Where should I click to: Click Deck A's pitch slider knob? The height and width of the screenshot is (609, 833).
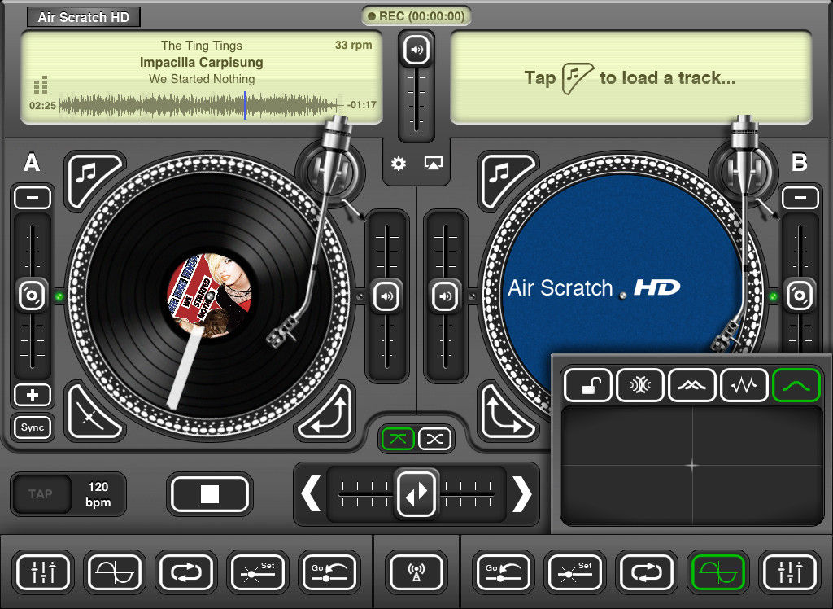tap(33, 296)
